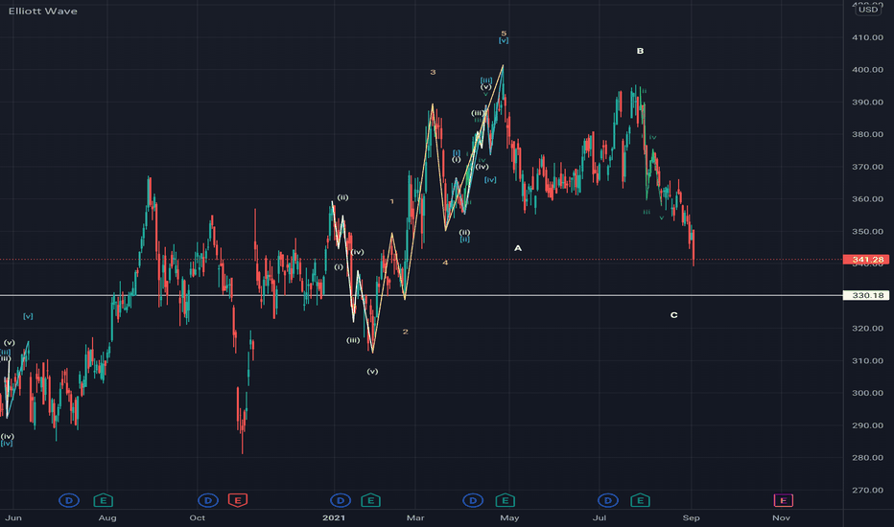Click the Mar label on the time axis
This screenshot has height=527, width=894.
415,517
